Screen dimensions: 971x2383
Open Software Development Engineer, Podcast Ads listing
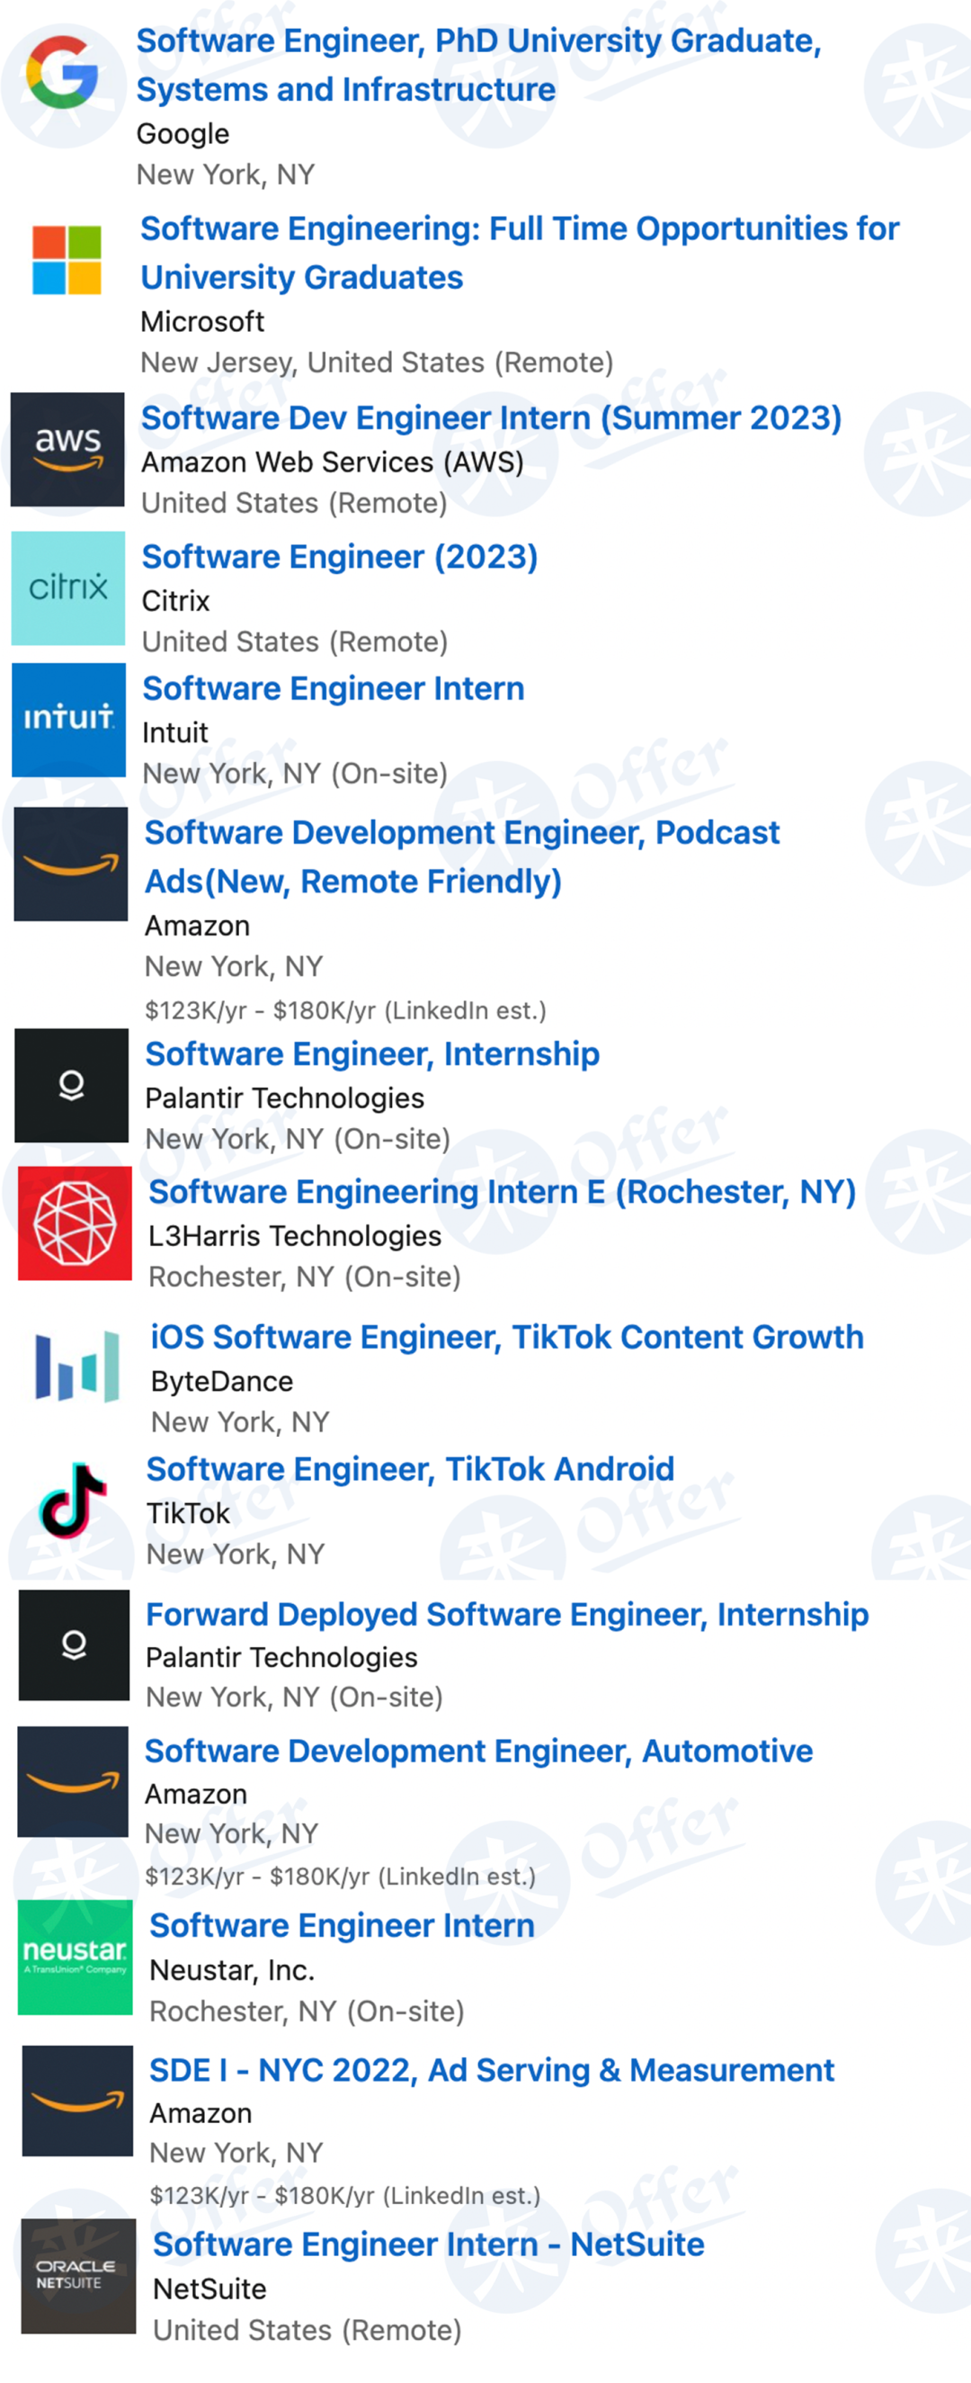[x=462, y=856]
